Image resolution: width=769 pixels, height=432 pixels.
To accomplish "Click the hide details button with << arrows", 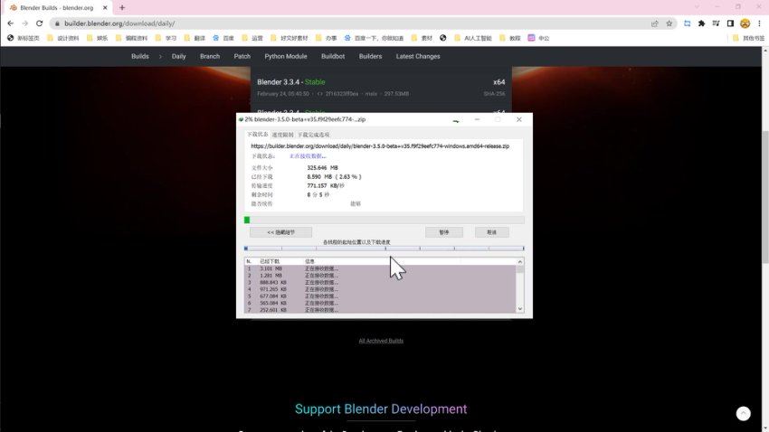I will pos(281,232).
